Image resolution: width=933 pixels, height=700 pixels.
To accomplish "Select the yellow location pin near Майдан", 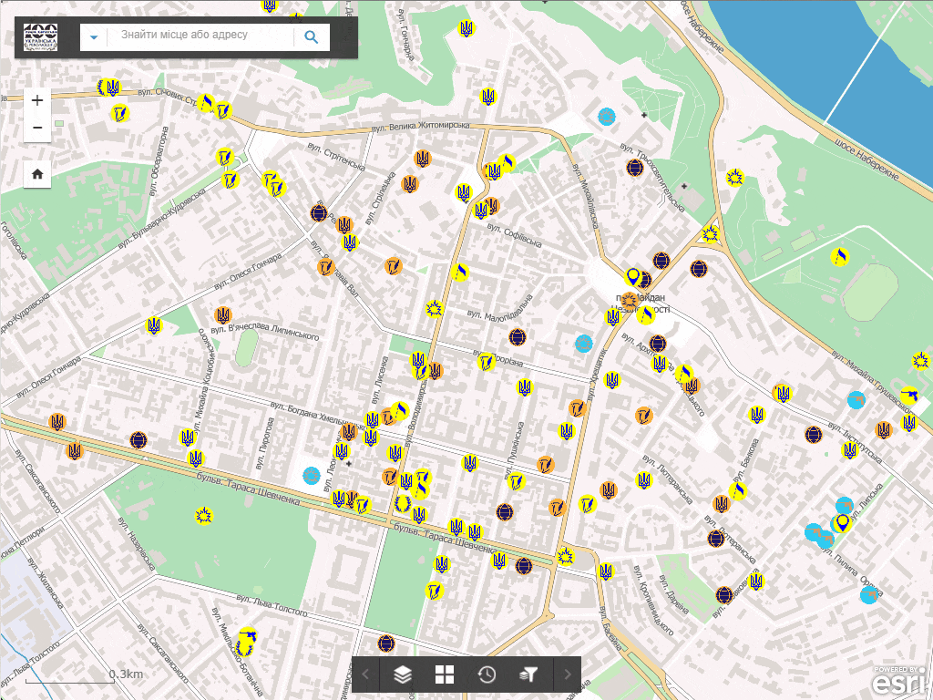I will 632,275.
